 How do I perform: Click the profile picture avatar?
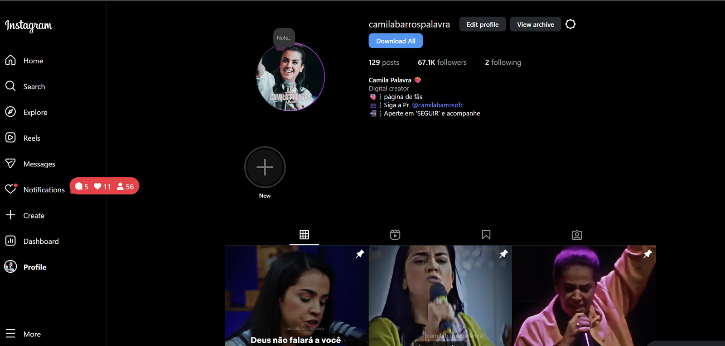pyautogui.click(x=290, y=77)
